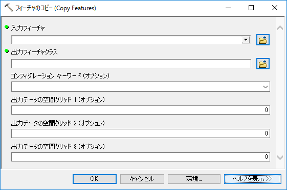Open the 入力フィーチャ dropdown arrow
The width and height of the screenshot is (287, 190).
pos(246,40)
